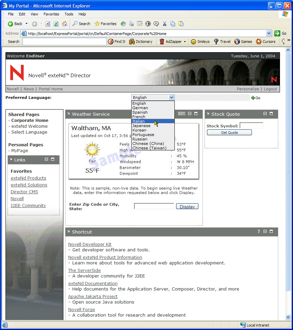Open the Address bar history dropdown arrow
This screenshot has width=293, height=330.
point(269,33)
